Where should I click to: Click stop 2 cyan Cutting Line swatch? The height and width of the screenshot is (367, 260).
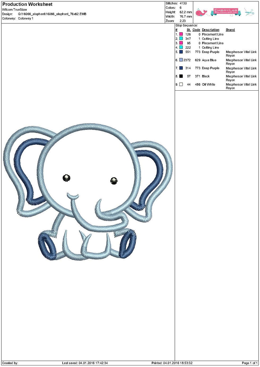pos(181,39)
